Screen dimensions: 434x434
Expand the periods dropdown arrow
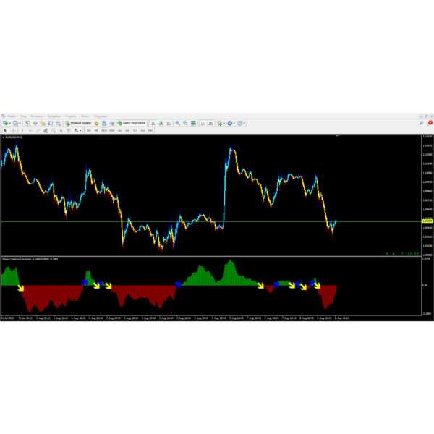click(x=234, y=124)
